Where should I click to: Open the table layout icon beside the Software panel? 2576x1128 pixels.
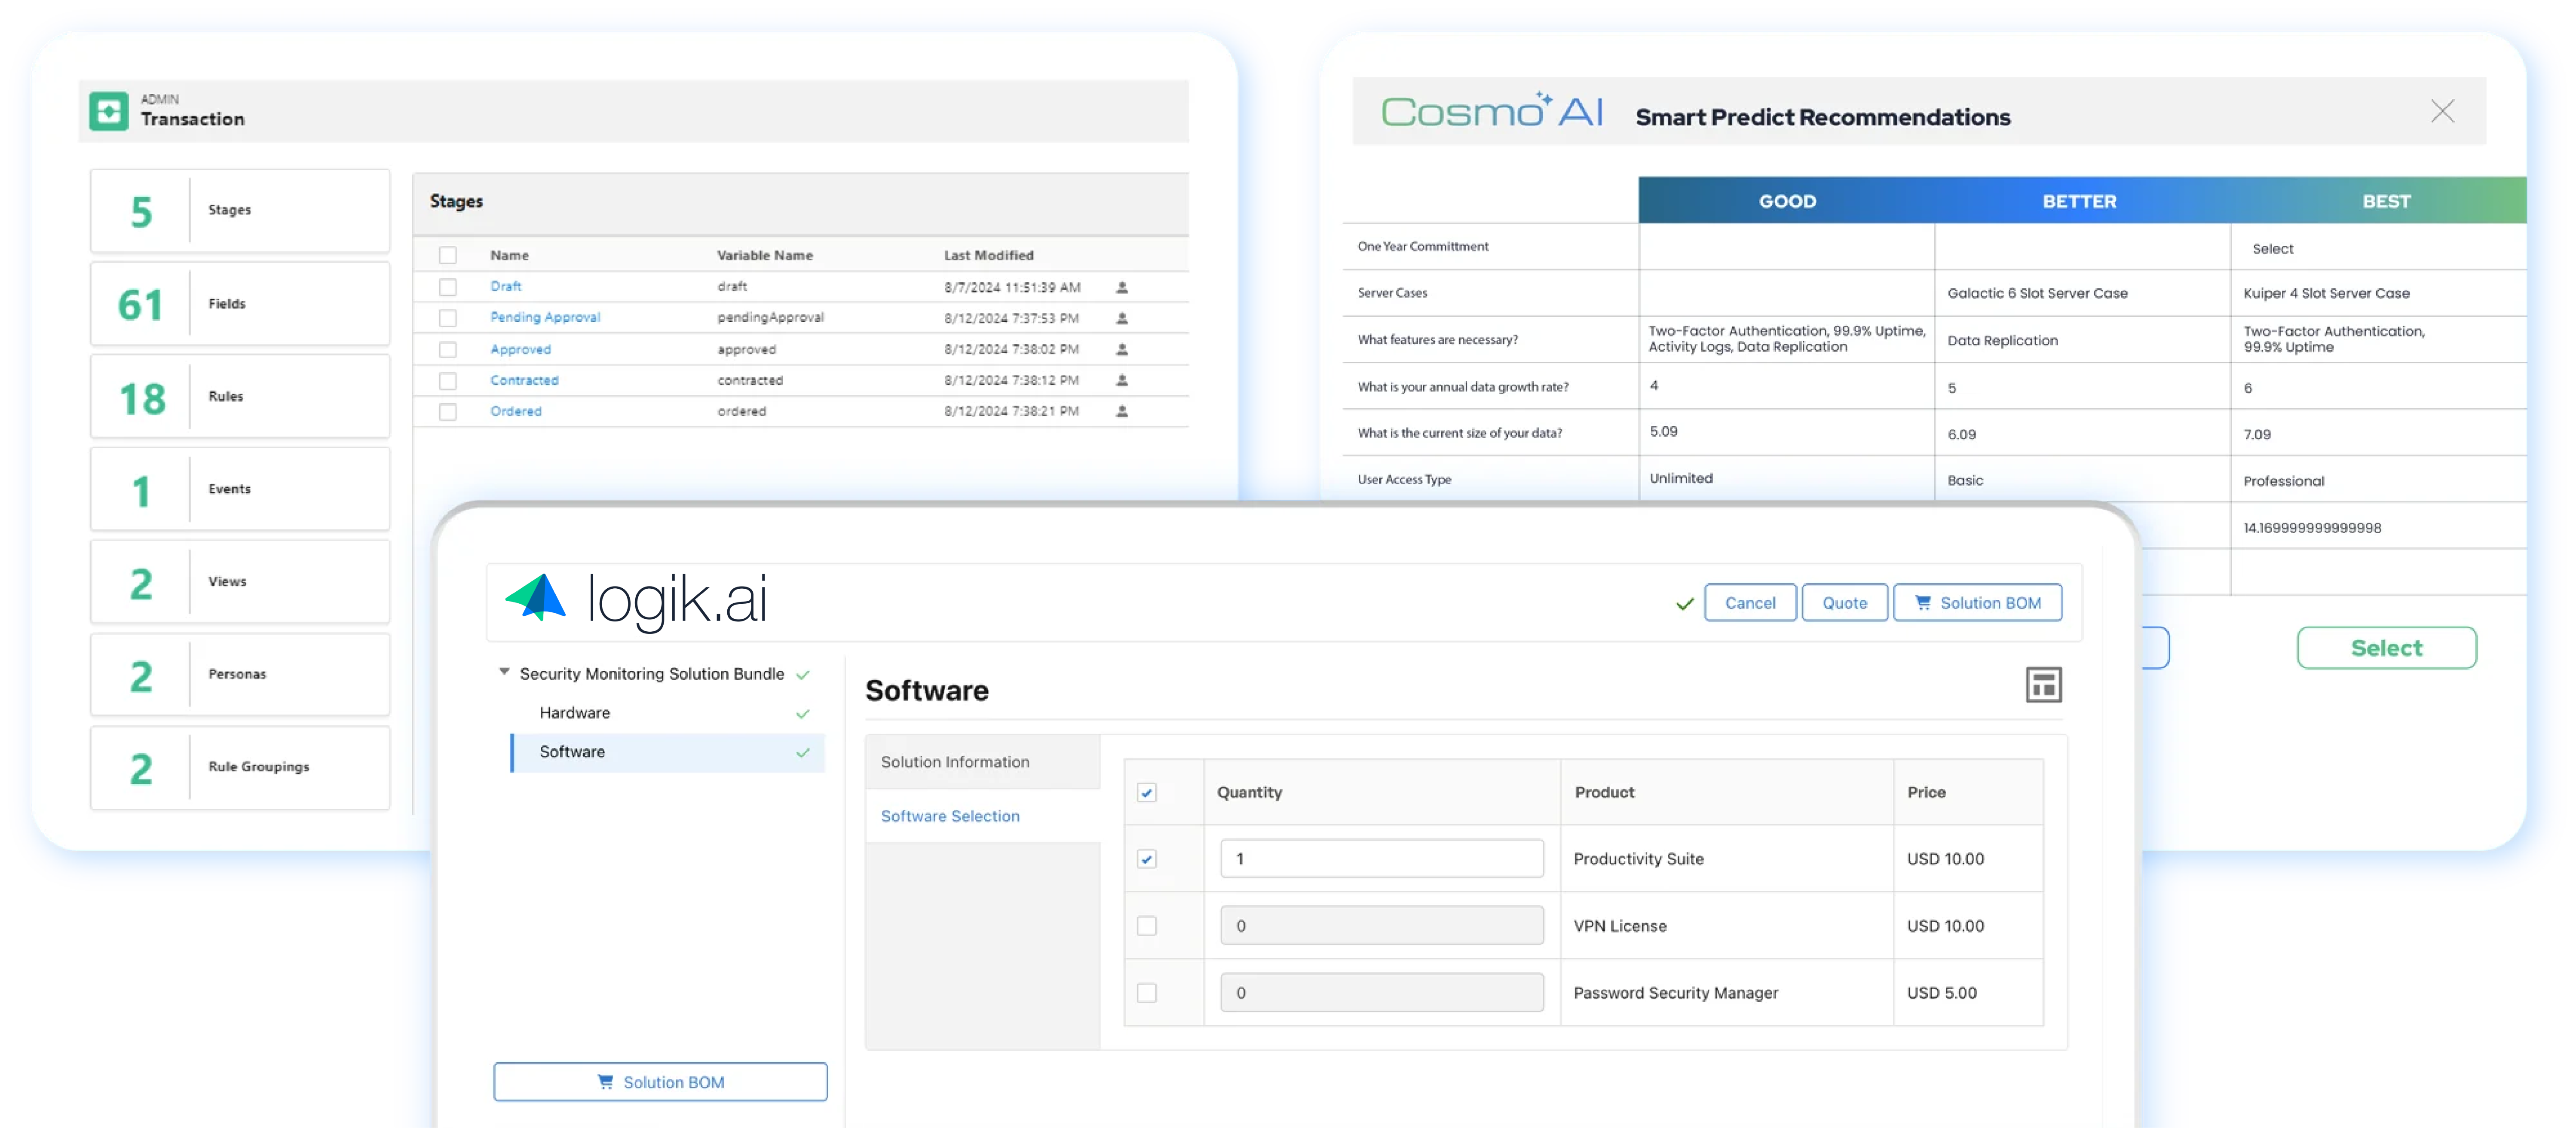pos(2044,685)
